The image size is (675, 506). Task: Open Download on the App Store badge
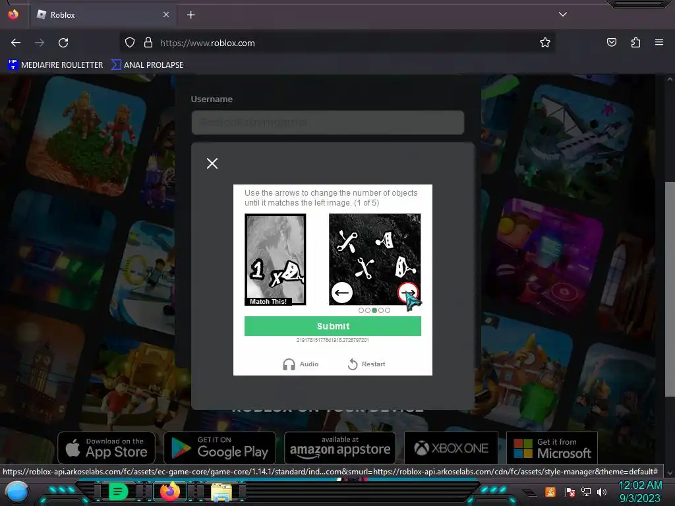(106, 448)
